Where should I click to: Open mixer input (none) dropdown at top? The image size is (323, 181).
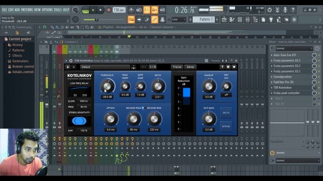[x=294, y=48]
